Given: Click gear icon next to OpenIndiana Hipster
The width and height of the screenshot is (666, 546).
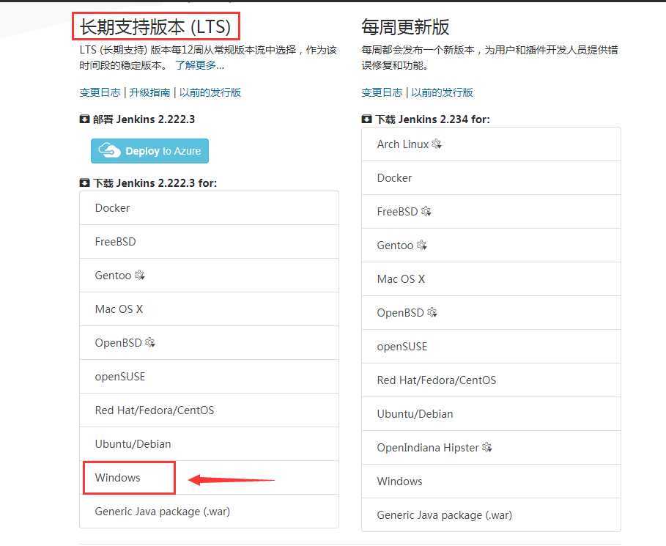Looking at the screenshot, I should click(486, 447).
